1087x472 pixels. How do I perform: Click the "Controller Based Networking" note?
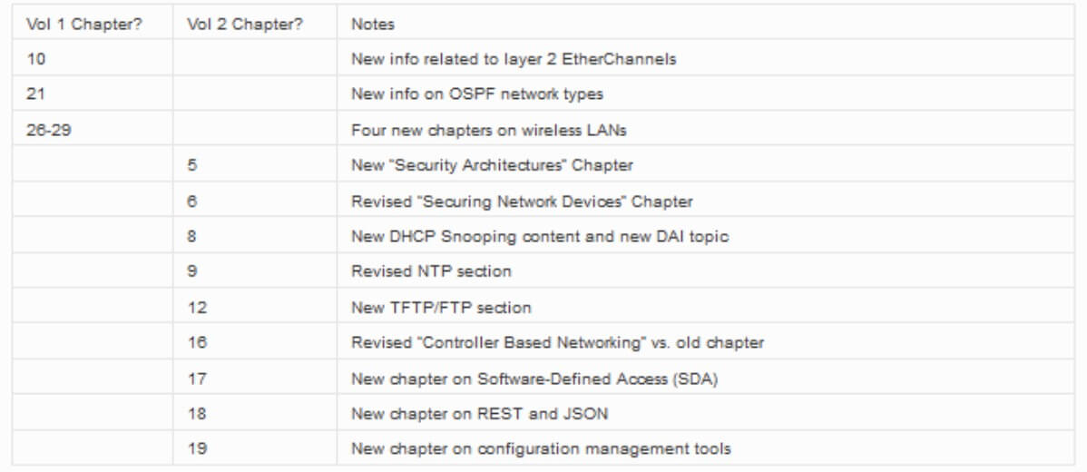(557, 343)
